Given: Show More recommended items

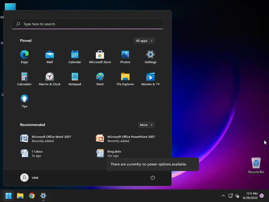Looking at the screenshot, I should pyautogui.click(x=146, y=125).
